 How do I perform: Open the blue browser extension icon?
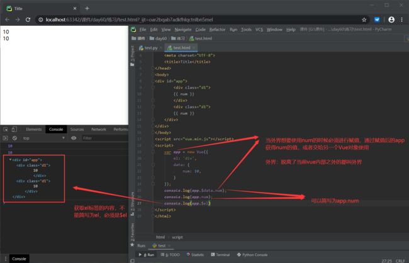[x=377, y=20]
